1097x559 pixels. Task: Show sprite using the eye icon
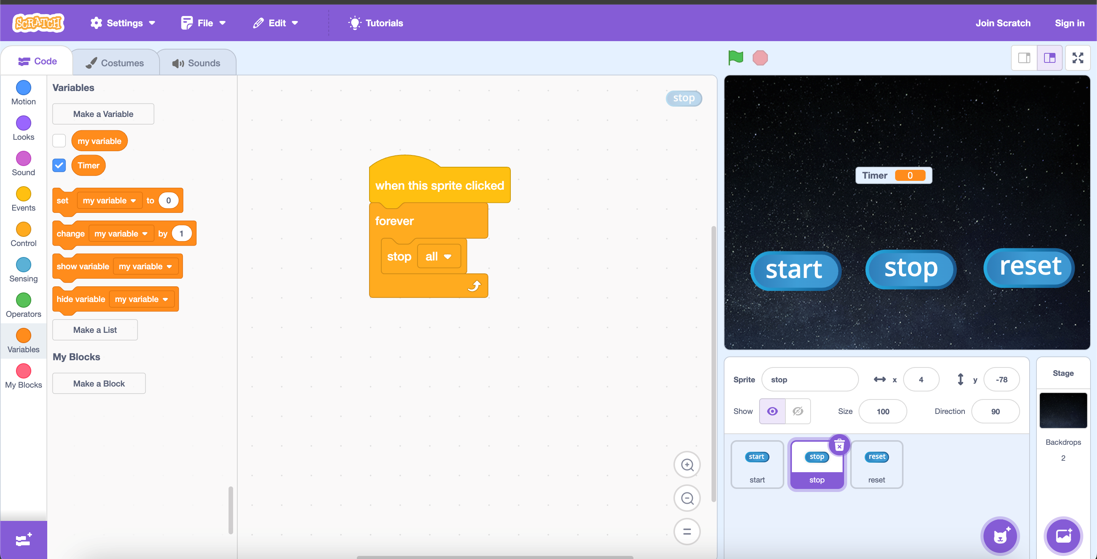click(x=772, y=411)
